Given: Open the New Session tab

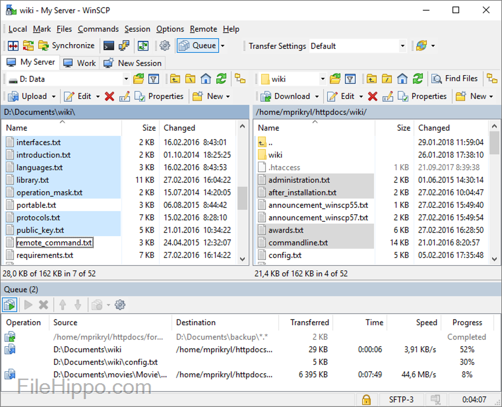Looking at the screenshot, I should 132,63.
